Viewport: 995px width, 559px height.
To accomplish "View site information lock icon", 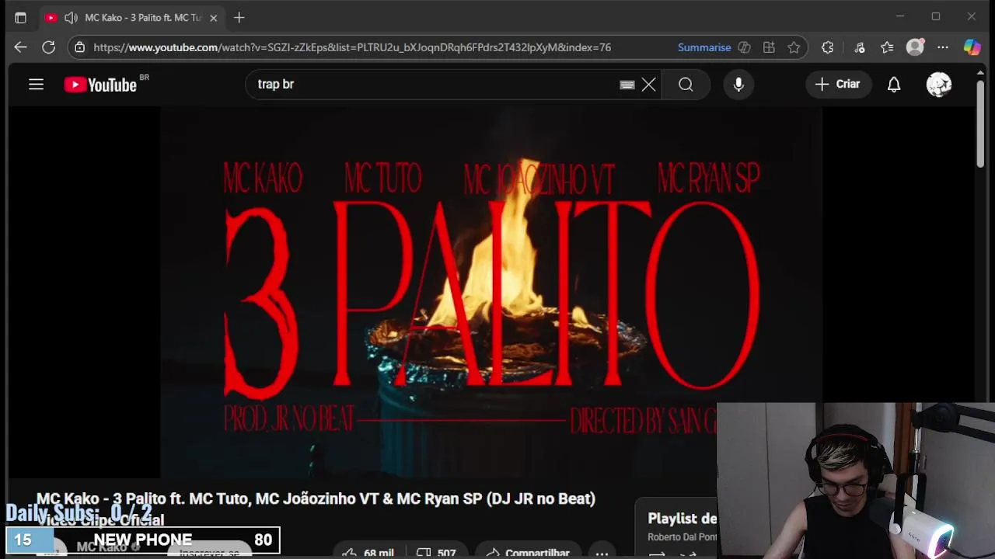I will (79, 47).
